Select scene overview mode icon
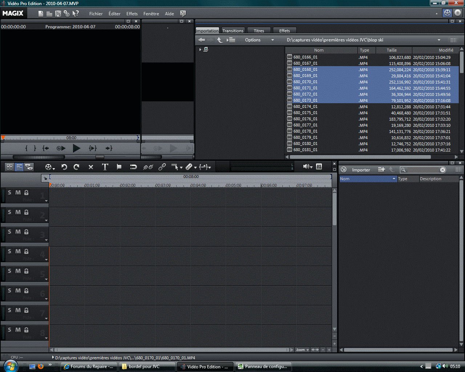Screen dimensions: 465x372 [x=29, y=167]
